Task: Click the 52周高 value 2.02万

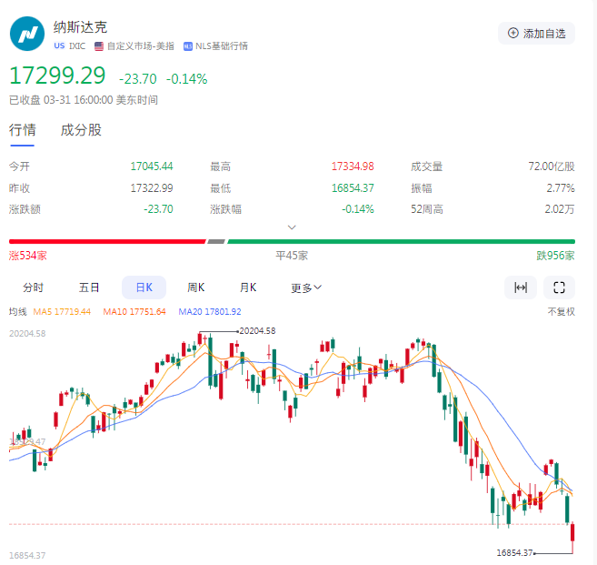Action: (560, 209)
